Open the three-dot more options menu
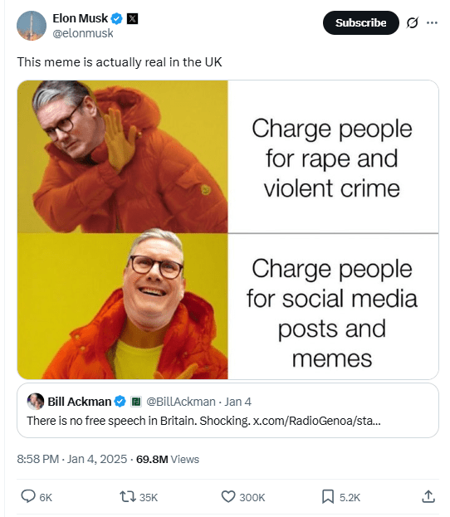The image size is (450, 517). click(432, 22)
